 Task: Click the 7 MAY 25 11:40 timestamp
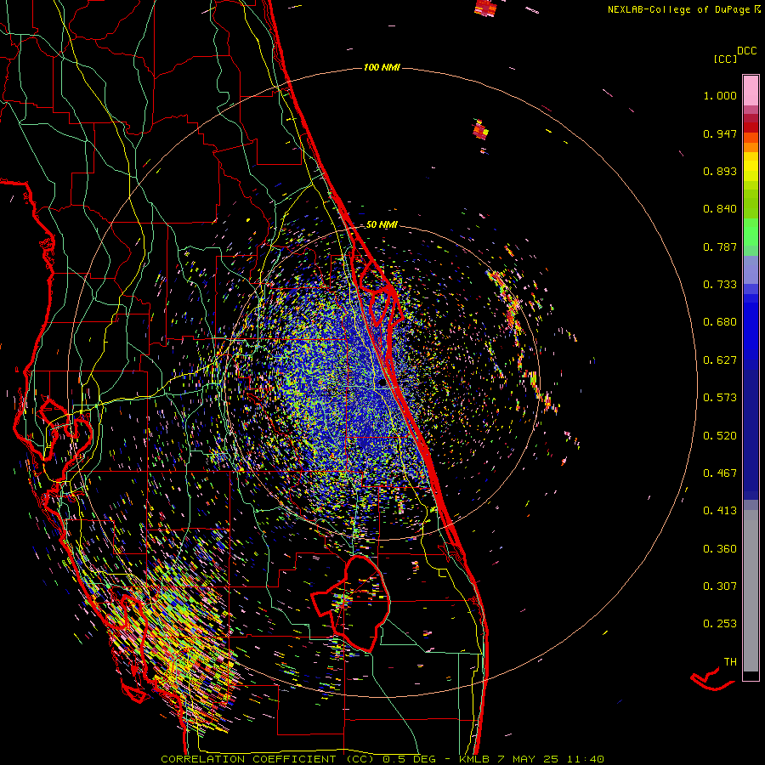pyautogui.click(x=551, y=759)
